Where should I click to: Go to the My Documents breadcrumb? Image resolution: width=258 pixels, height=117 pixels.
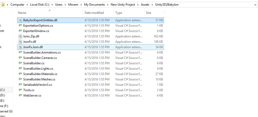pyautogui.click(x=94, y=5)
